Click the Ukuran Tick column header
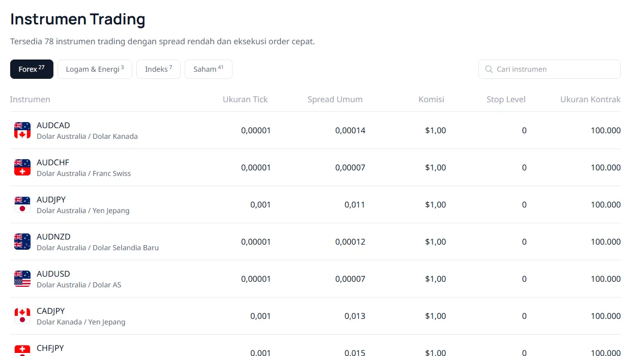This screenshot has height=356, width=631. coord(245,99)
